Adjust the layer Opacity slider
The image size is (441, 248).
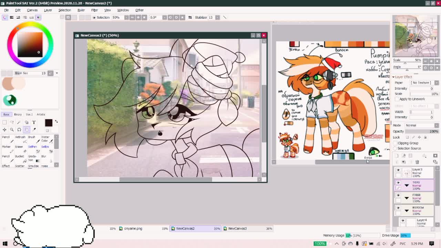[x=422, y=131]
